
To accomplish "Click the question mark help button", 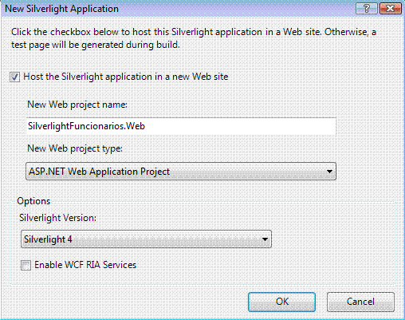I will 367,9.
